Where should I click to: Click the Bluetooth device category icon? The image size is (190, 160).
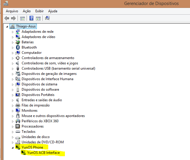[x=18, y=47]
